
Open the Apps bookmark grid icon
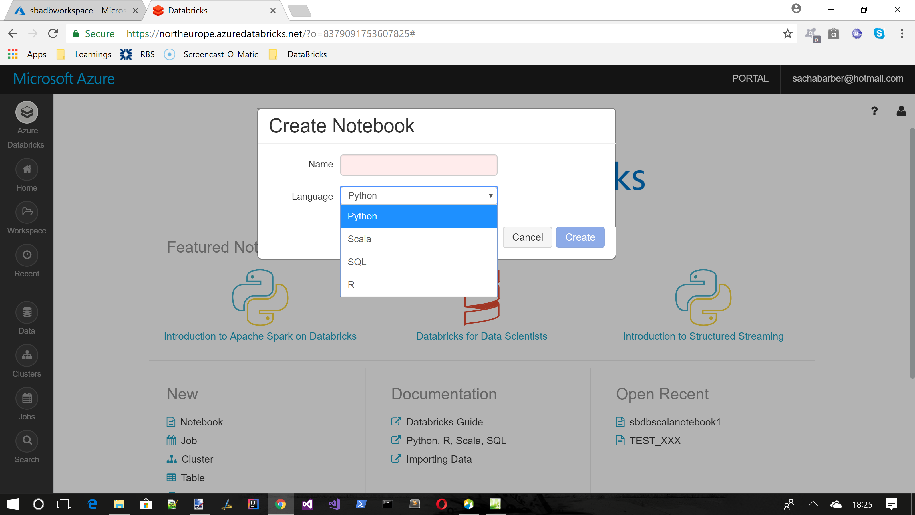(x=13, y=54)
